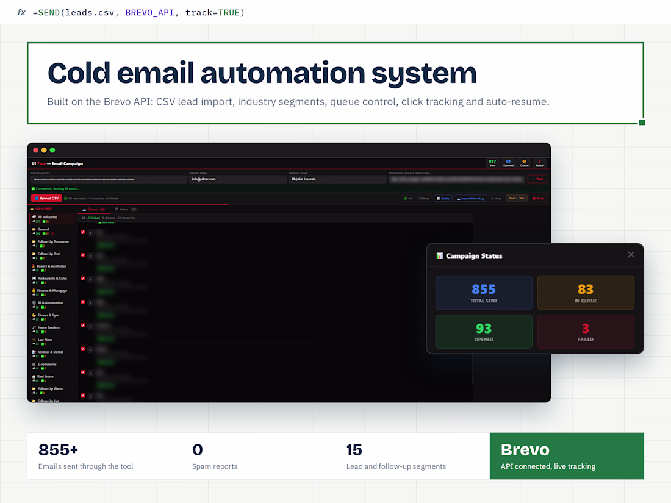This screenshot has width=671, height=503.
Task: Click the house icon for Real Estate
Action: 34,376
